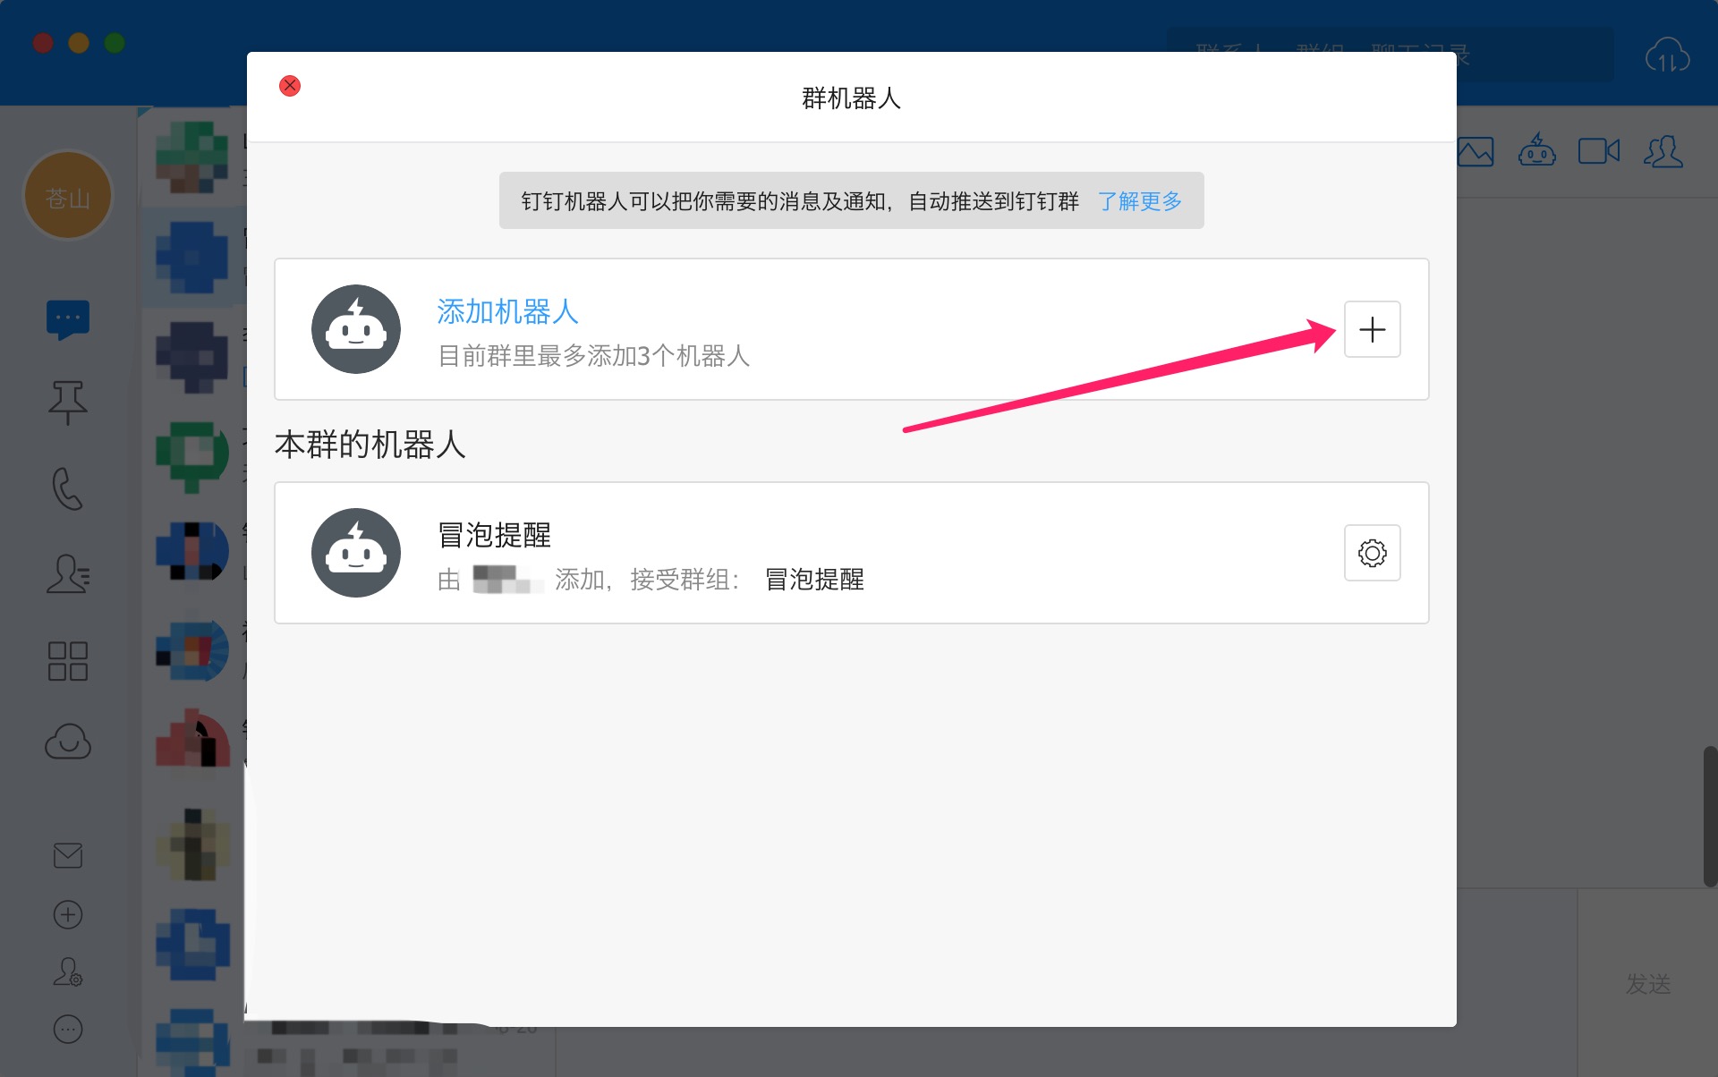Click the group robot icon in chat toolbar
This screenshot has width=1718, height=1077.
(1536, 151)
